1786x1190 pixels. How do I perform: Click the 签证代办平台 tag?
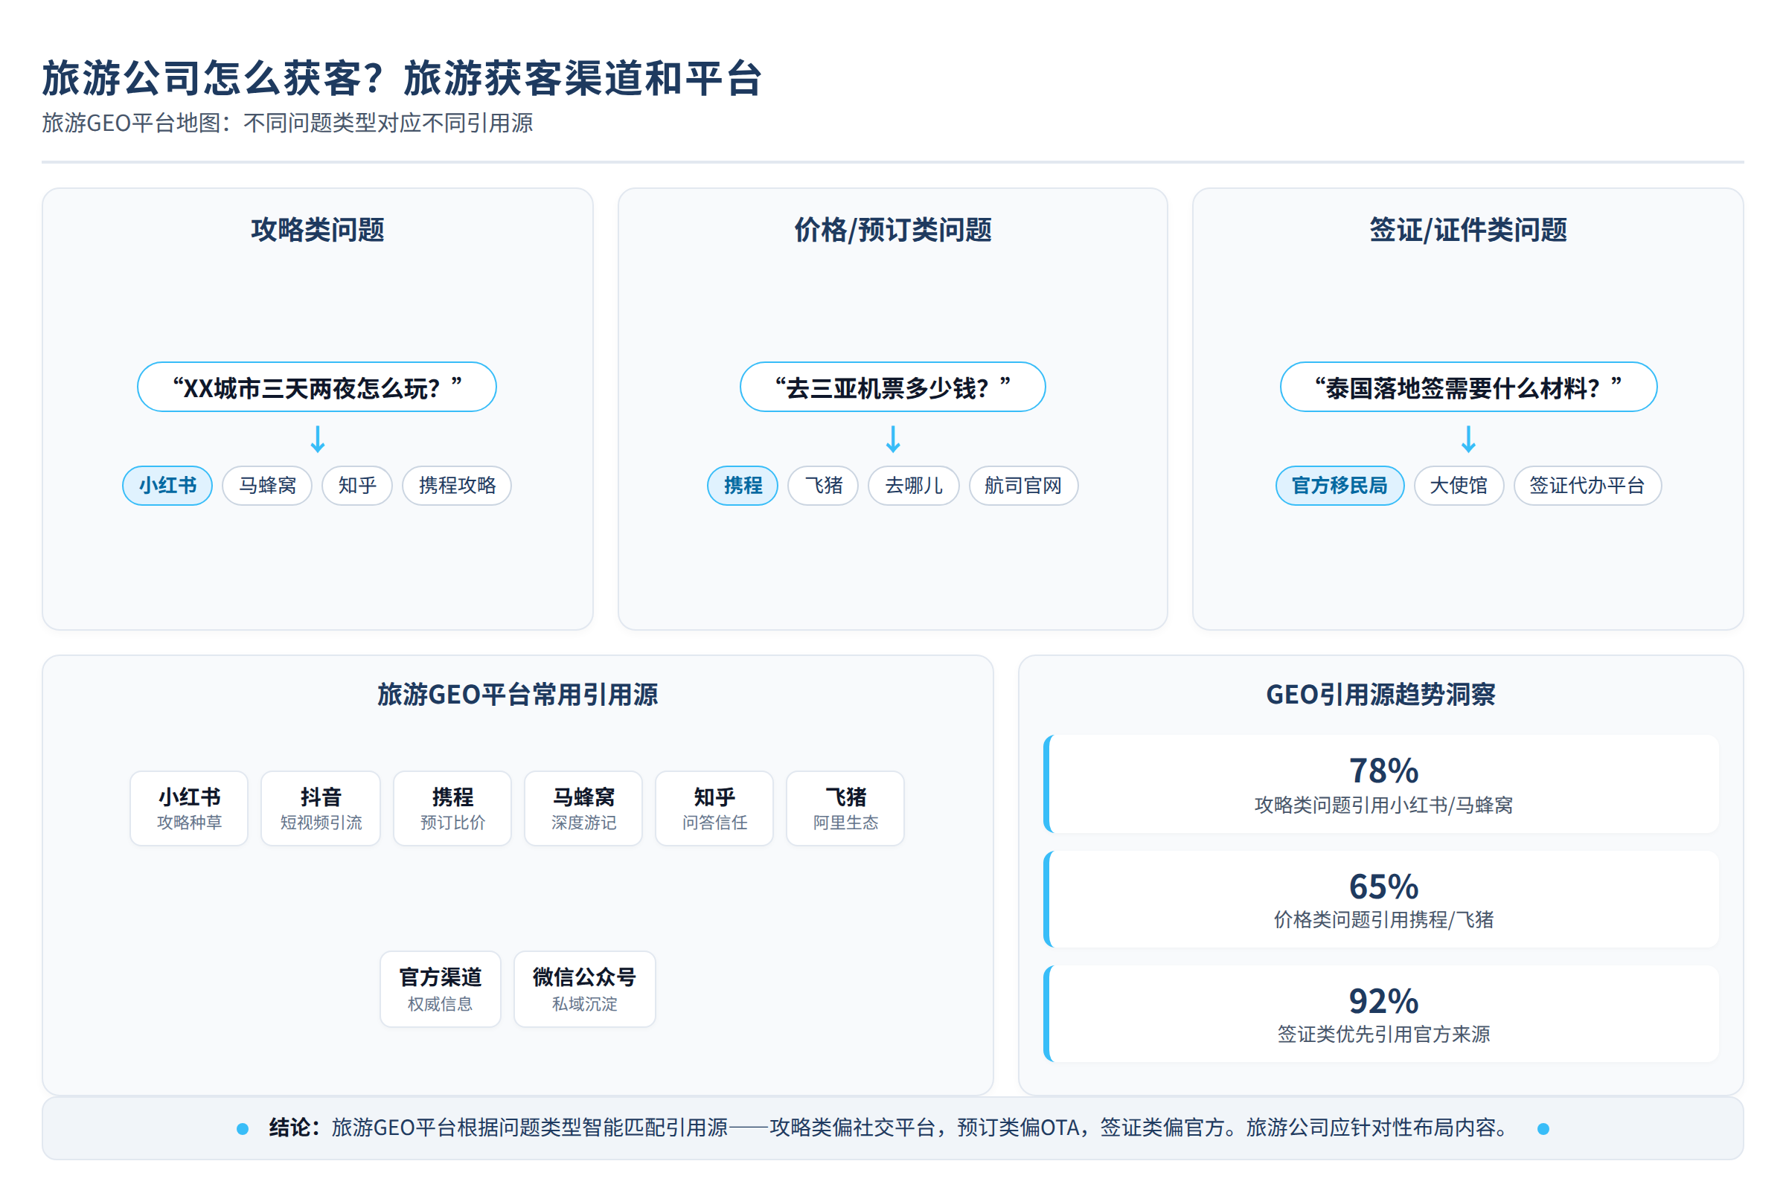point(1588,486)
